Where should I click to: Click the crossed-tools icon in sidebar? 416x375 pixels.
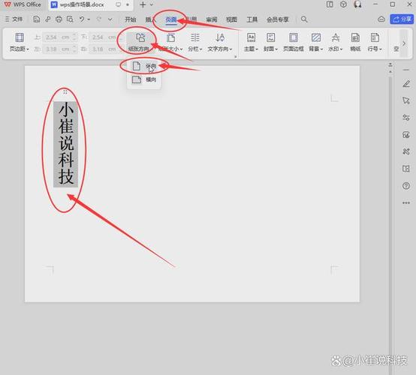click(x=406, y=151)
